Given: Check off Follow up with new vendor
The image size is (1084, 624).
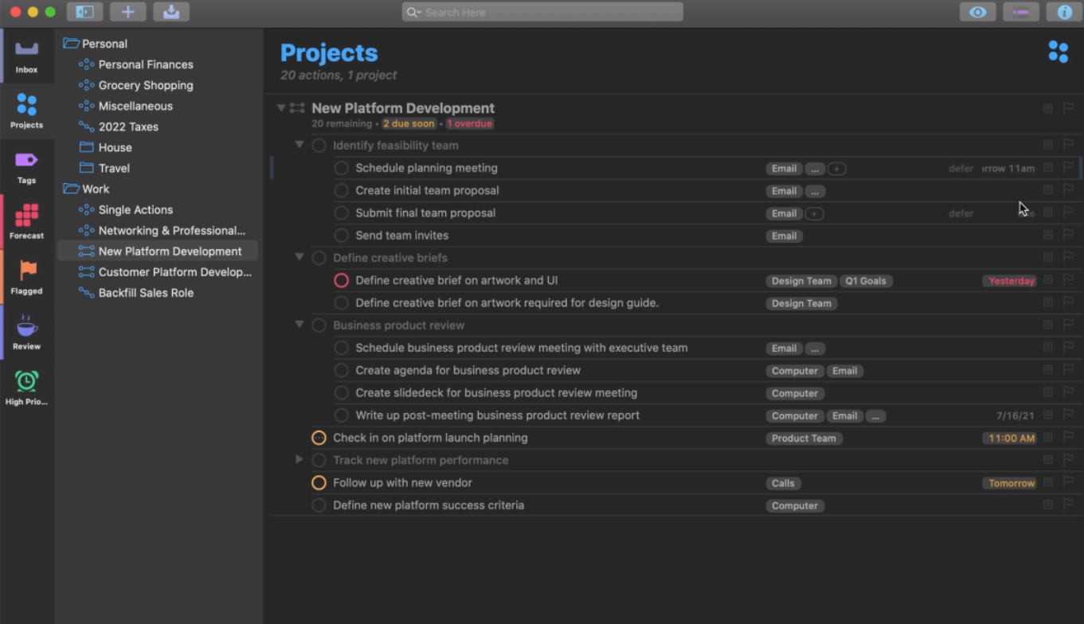Looking at the screenshot, I should pyautogui.click(x=319, y=483).
